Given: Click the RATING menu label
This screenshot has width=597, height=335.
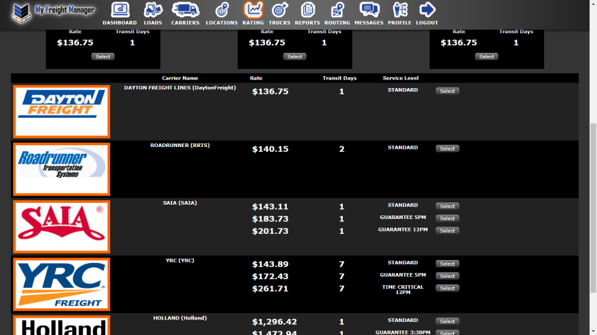Looking at the screenshot, I should click(253, 23).
